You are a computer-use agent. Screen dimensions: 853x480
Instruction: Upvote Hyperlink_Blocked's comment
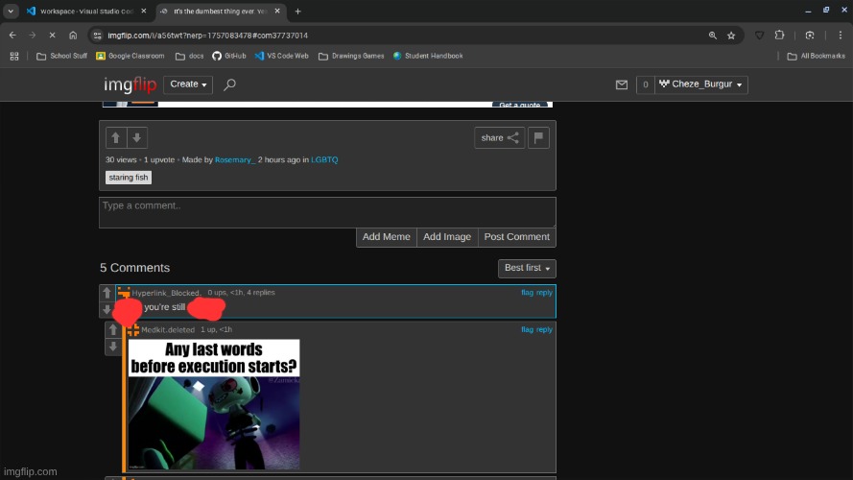[107, 293]
